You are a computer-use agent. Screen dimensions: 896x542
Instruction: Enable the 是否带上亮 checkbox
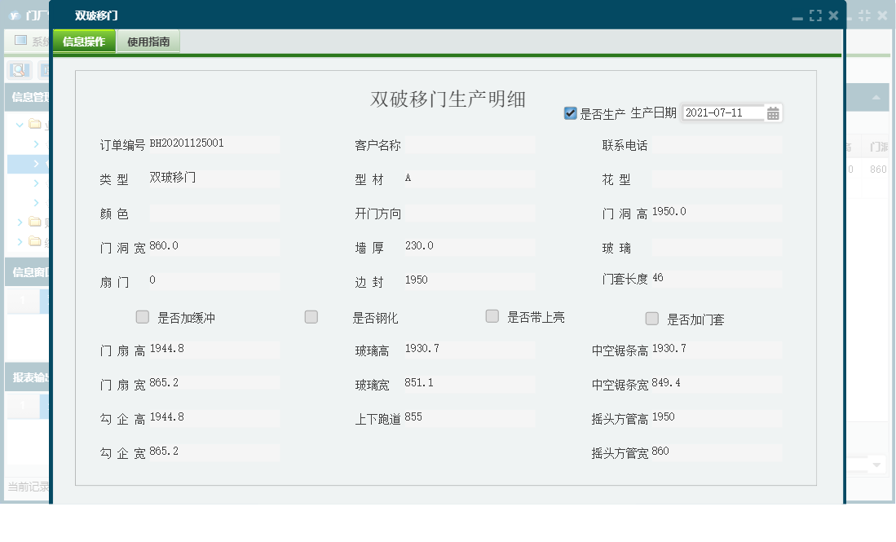(492, 317)
